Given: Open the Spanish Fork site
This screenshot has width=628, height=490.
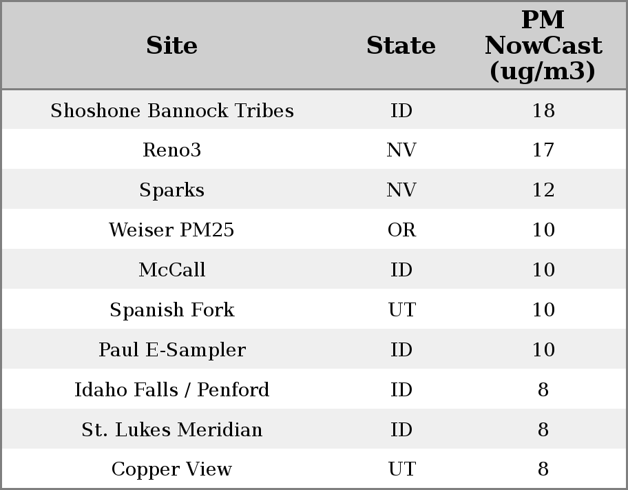Looking at the screenshot, I should tap(171, 310).
